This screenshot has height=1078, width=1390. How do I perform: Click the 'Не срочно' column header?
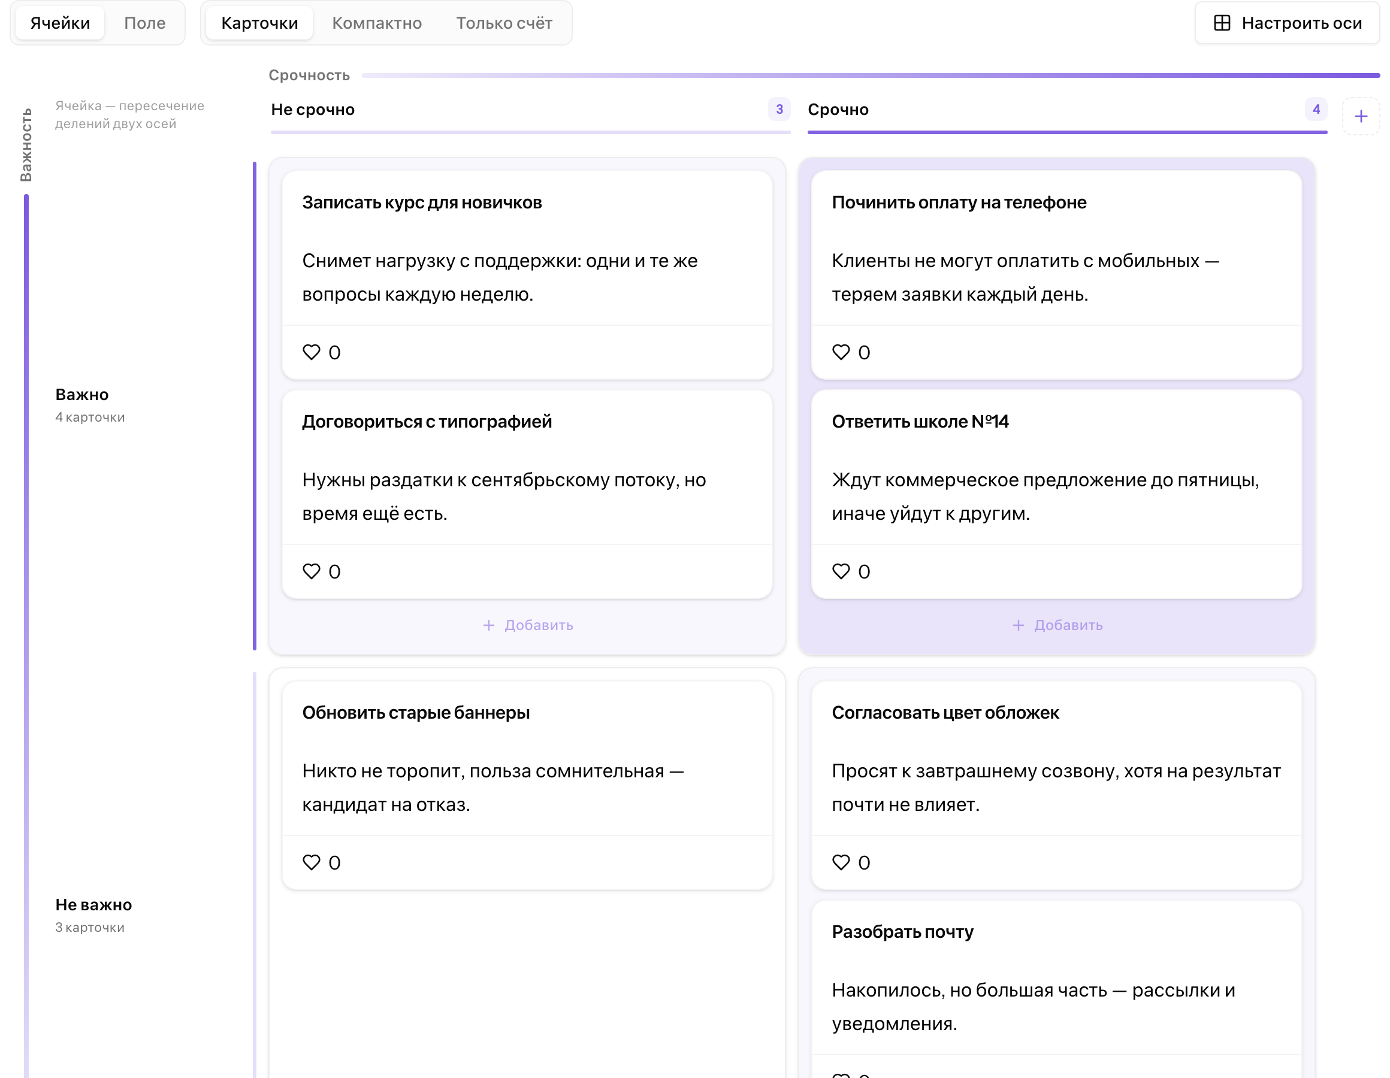[313, 110]
